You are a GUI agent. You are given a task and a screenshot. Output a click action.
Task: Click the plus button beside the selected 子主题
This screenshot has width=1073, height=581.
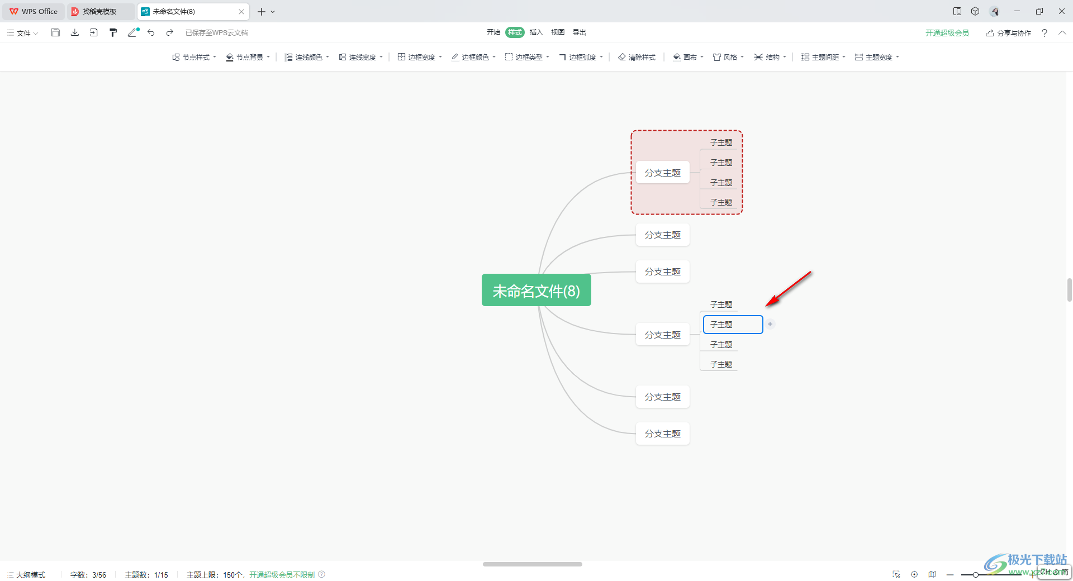click(x=770, y=324)
